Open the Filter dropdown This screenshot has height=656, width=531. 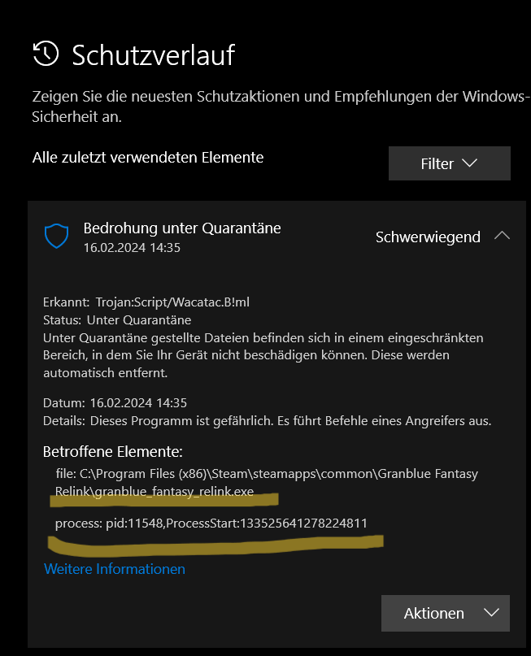point(449,163)
